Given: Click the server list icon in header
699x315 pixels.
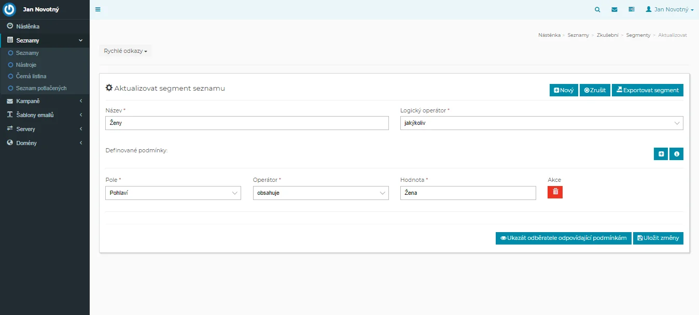Looking at the screenshot, I should click(631, 9).
